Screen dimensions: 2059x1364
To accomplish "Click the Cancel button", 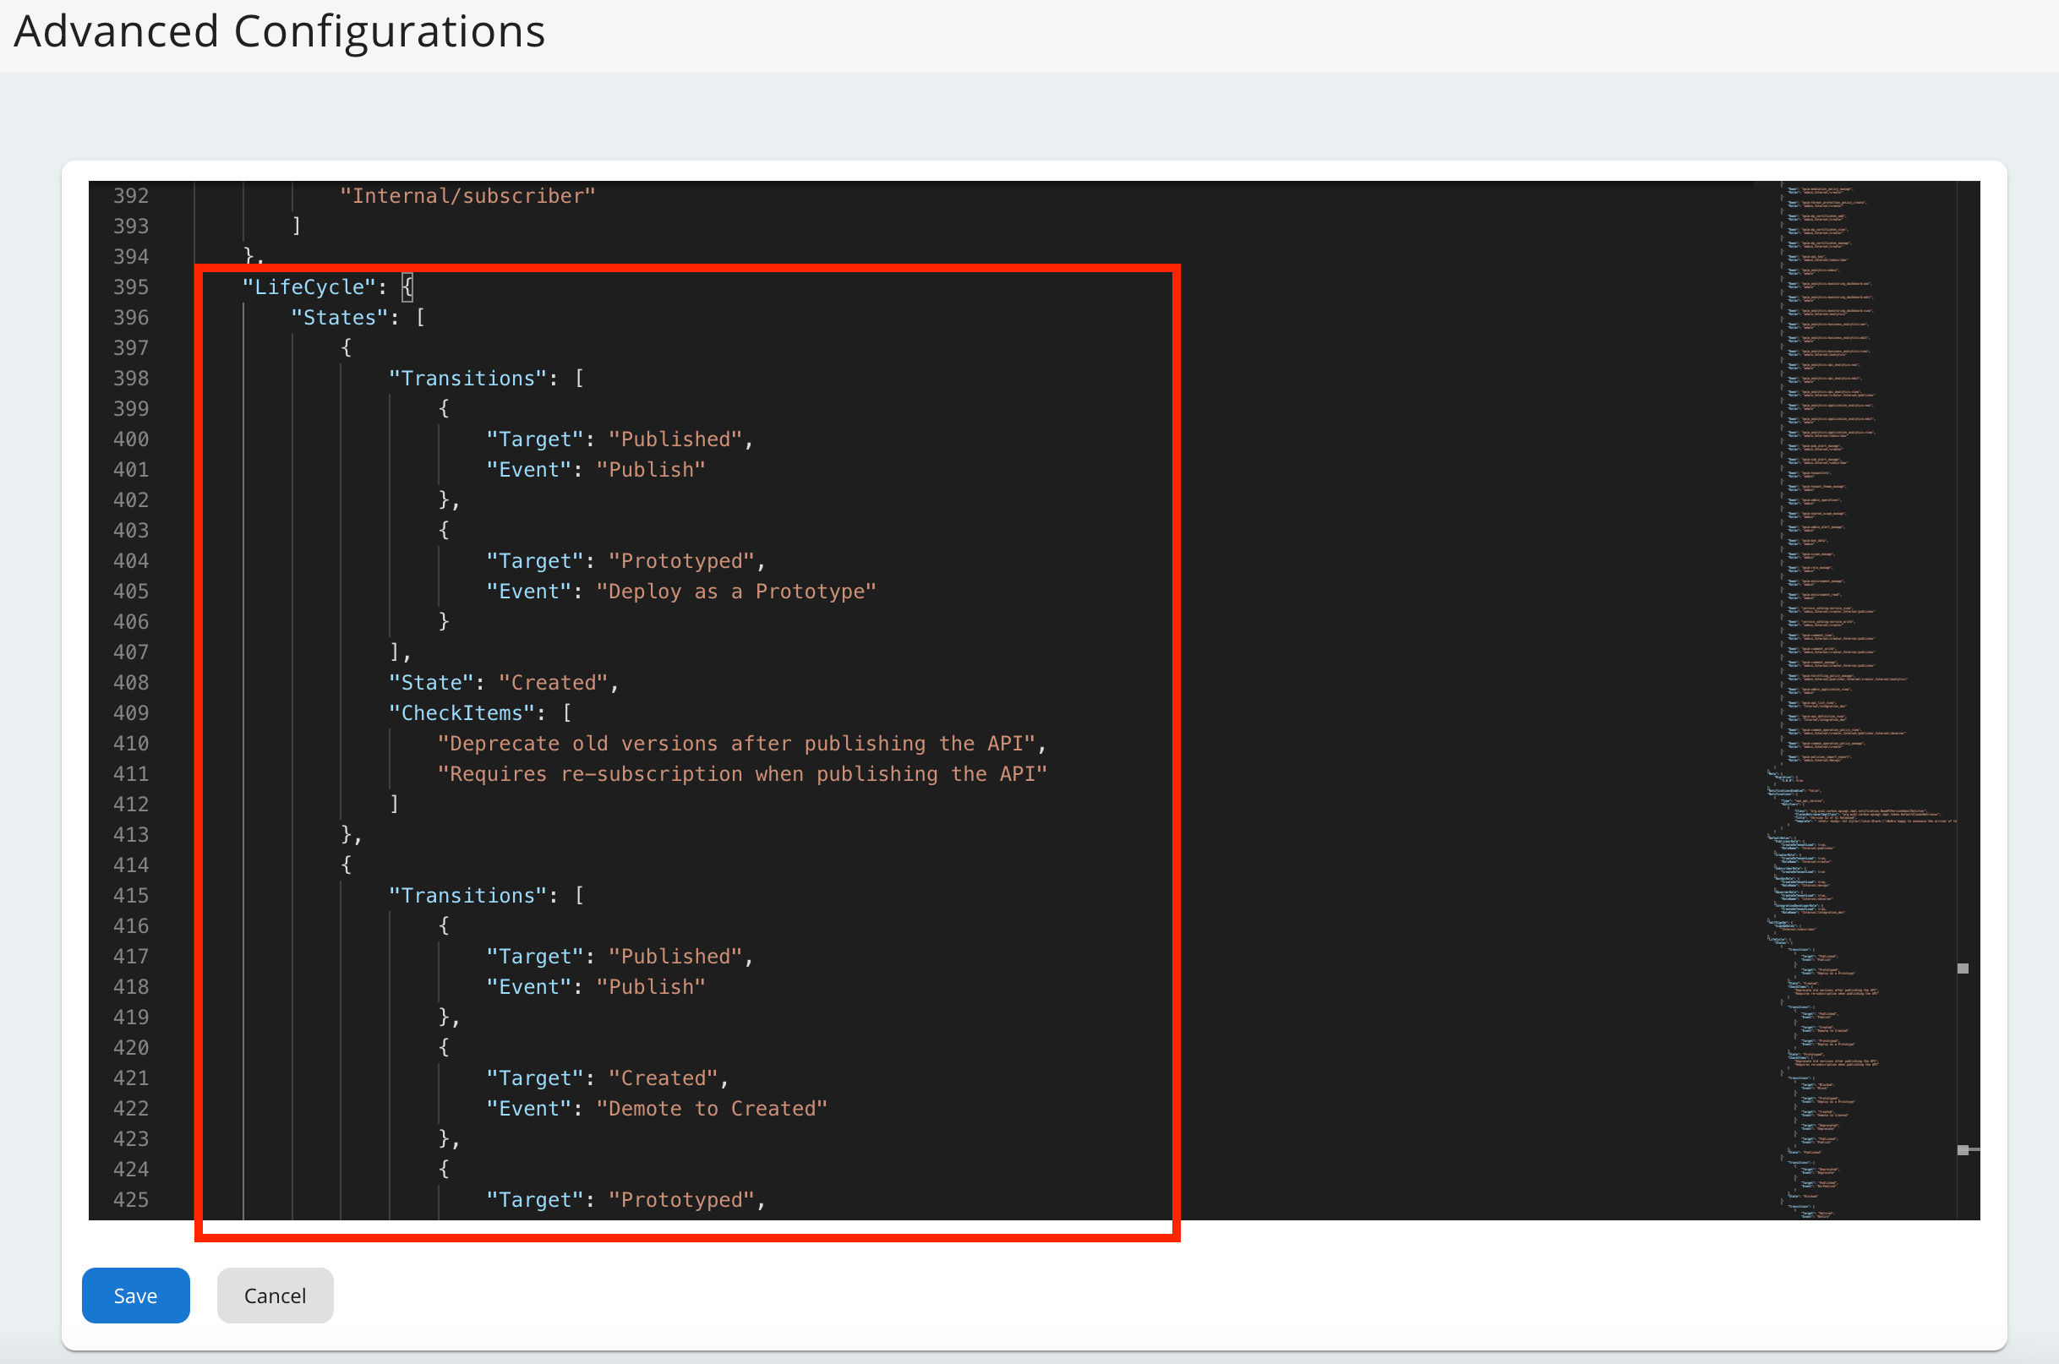I will tap(275, 1295).
